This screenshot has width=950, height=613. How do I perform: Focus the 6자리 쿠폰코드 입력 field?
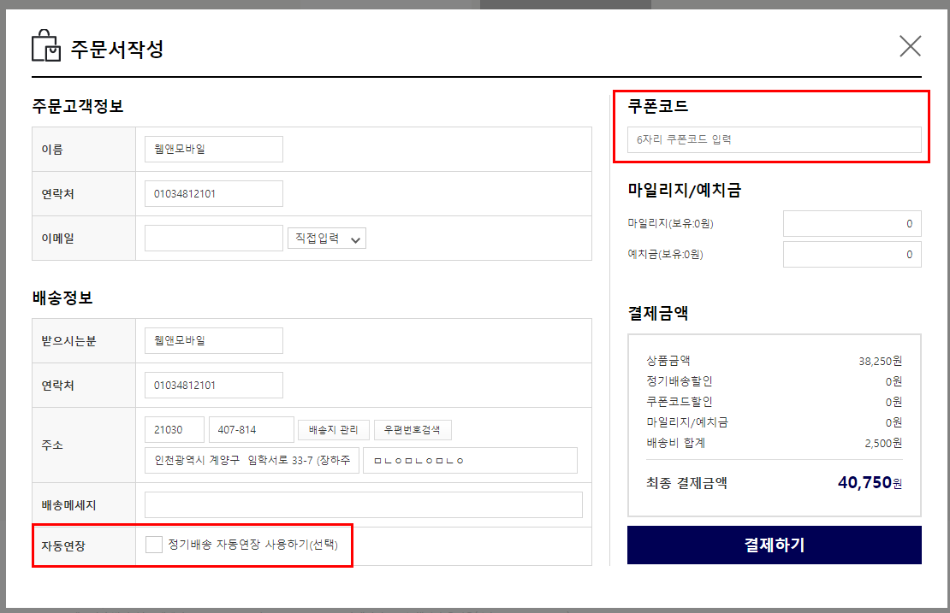pos(774,139)
